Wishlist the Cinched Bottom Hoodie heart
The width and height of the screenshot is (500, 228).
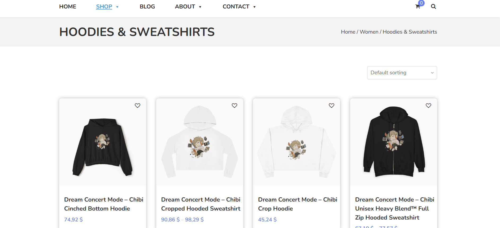pyautogui.click(x=137, y=106)
